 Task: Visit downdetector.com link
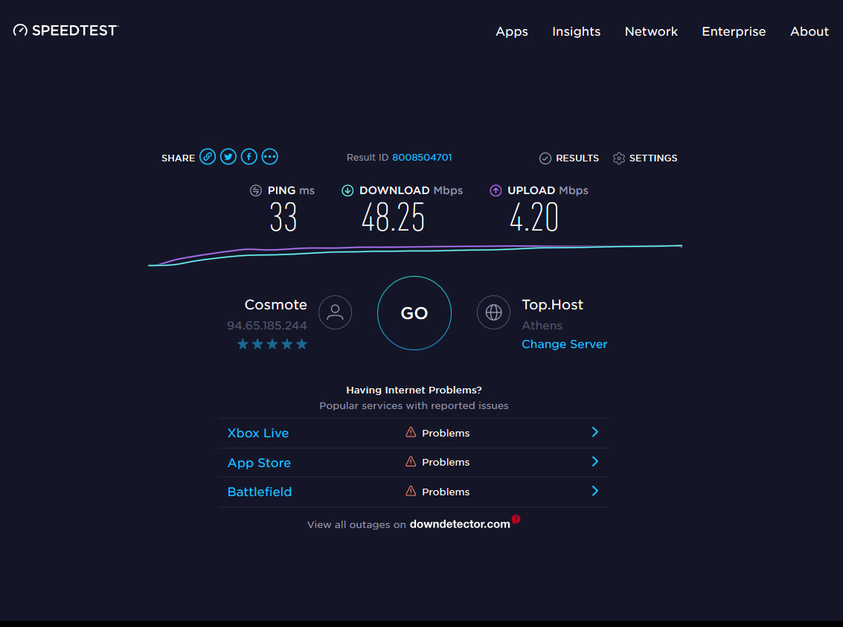tap(460, 524)
